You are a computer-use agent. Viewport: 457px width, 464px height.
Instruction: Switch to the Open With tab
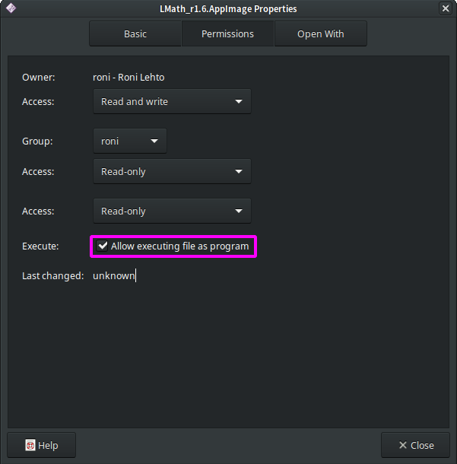(x=321, y=33)
